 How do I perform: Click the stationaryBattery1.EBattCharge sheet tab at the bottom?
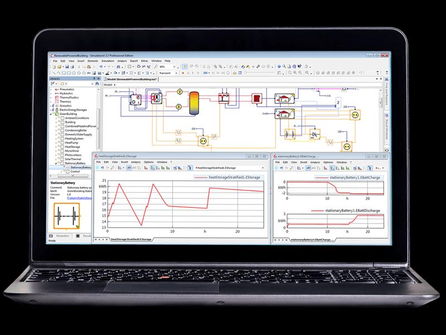tap(312, 240)
